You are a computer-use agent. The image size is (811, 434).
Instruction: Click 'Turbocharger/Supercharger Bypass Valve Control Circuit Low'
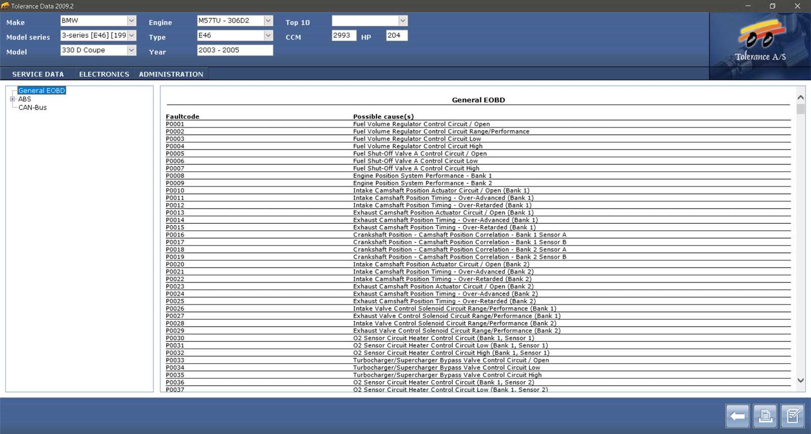[447, 368]
